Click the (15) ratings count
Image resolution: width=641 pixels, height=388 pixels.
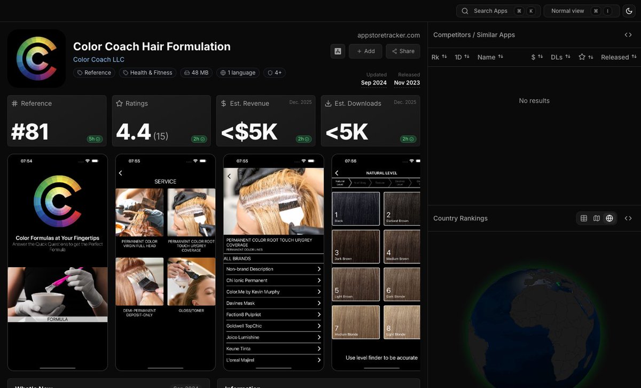click(x=161, y=136)
